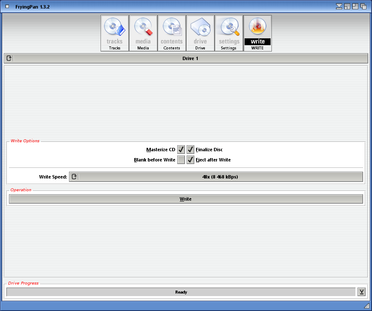372x311 pixels.
Task: Click the window resize gadget at bottom corner
Action: (366, 306)
